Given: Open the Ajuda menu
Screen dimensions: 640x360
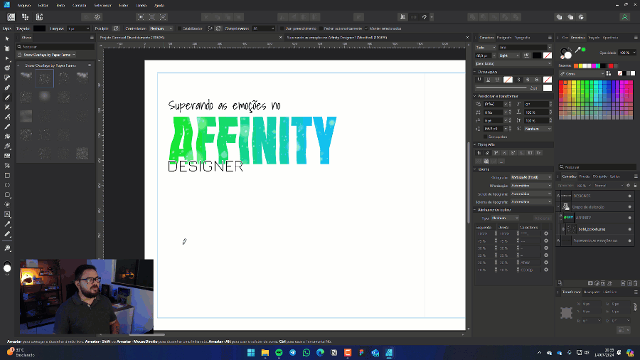Looking at the screenshot, I should point(159,5).
